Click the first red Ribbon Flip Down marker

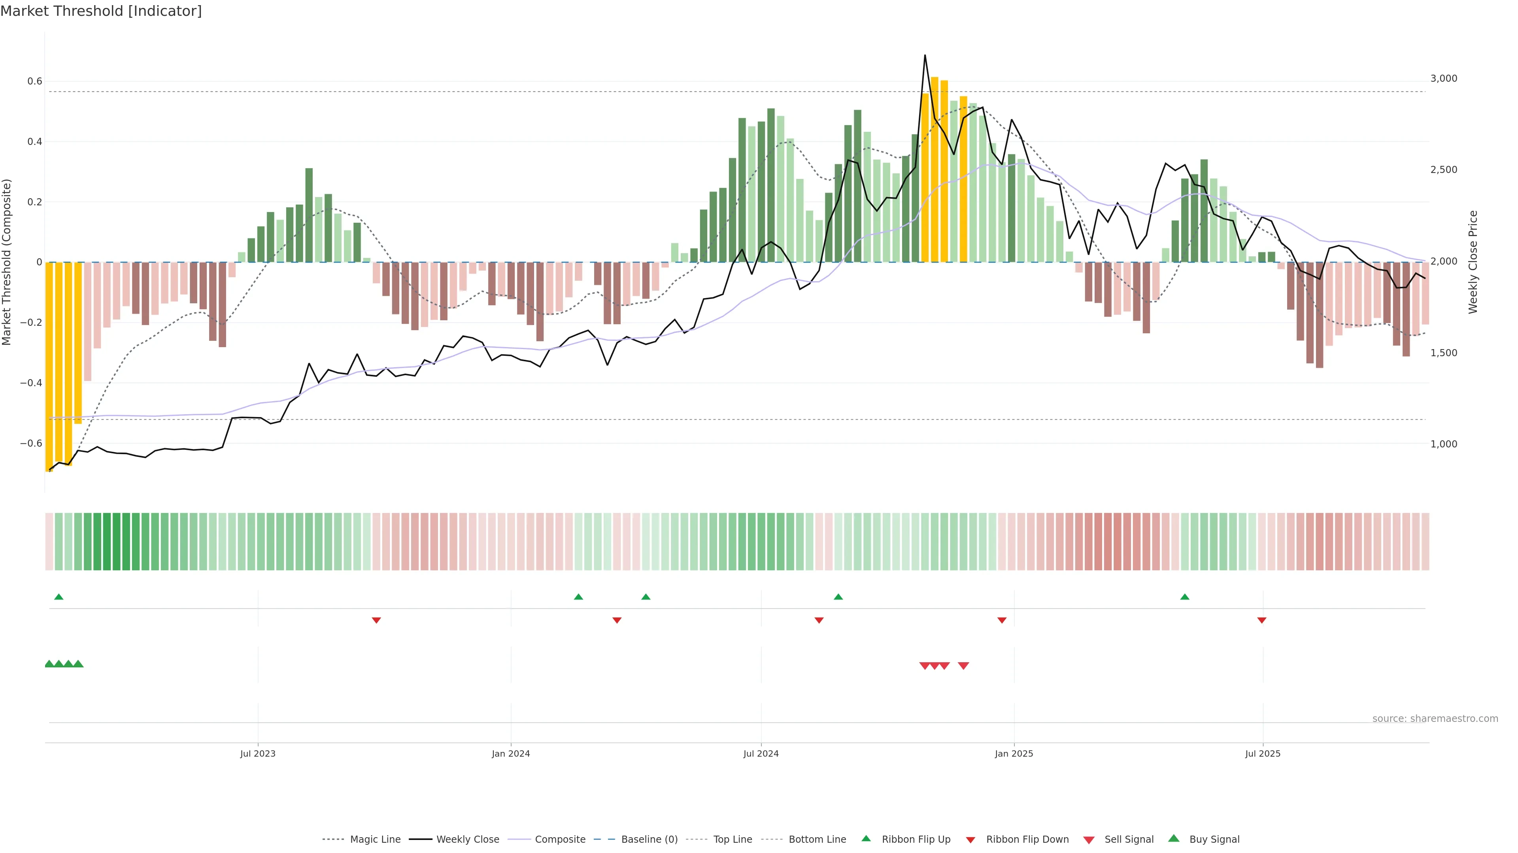pyautogui.click(x=376, y=620)
